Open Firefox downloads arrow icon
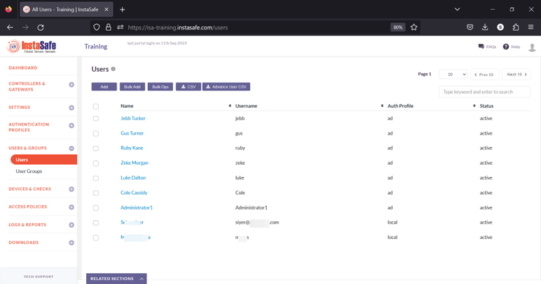Screen dimensions: 541x284 pyautogui.click(x=485, y=28)
